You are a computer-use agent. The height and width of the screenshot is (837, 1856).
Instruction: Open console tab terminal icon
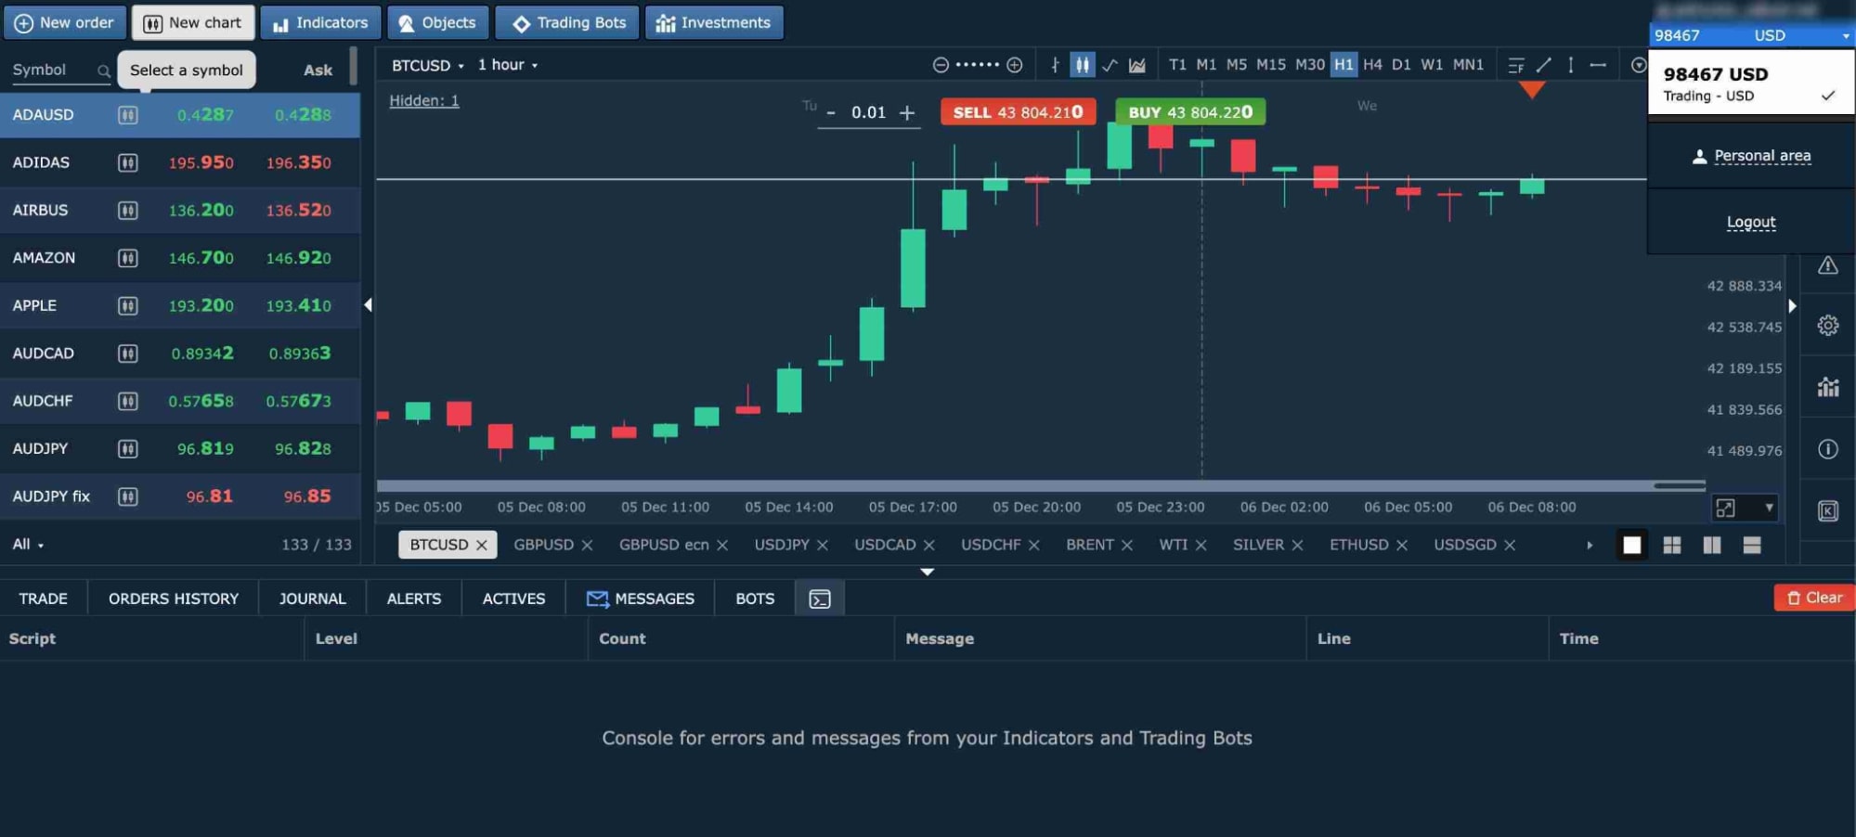820,599
